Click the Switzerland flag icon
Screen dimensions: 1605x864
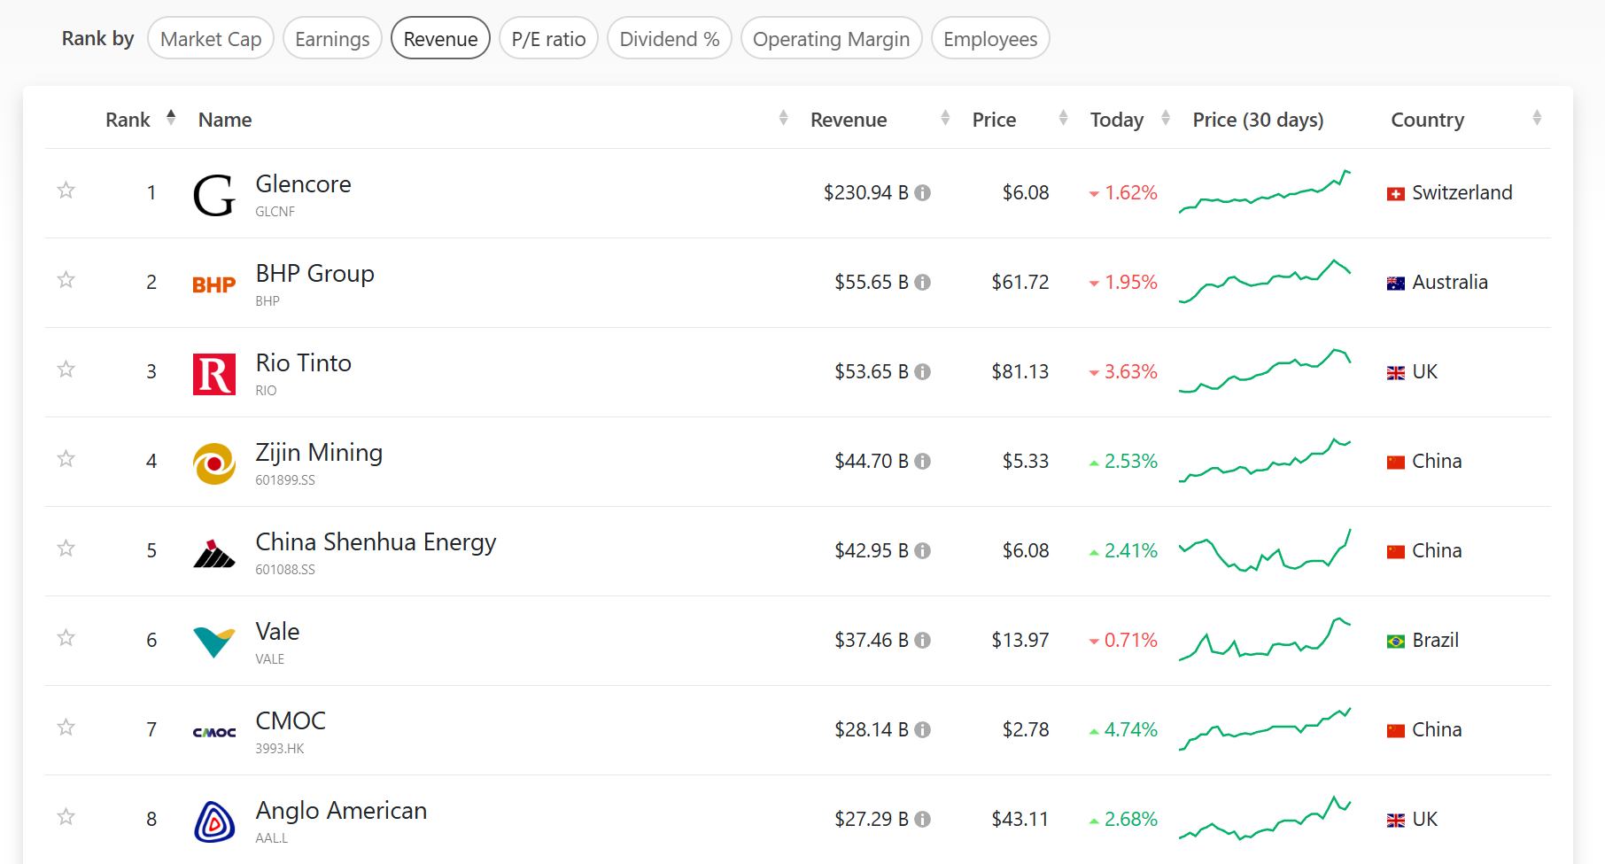[x=1396, y=194]
